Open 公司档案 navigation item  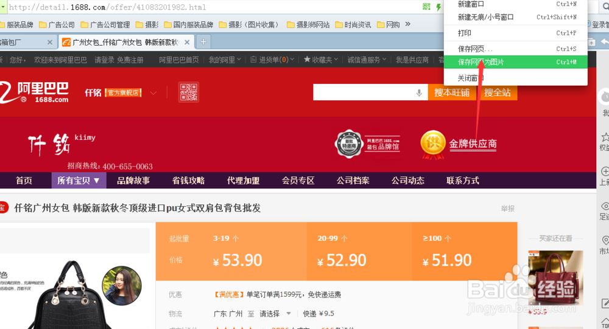click(353, 181)
